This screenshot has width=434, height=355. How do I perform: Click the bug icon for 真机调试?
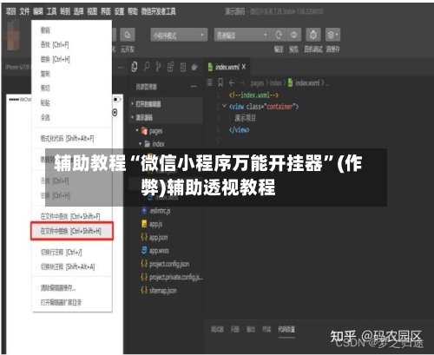tap(313, 36)
